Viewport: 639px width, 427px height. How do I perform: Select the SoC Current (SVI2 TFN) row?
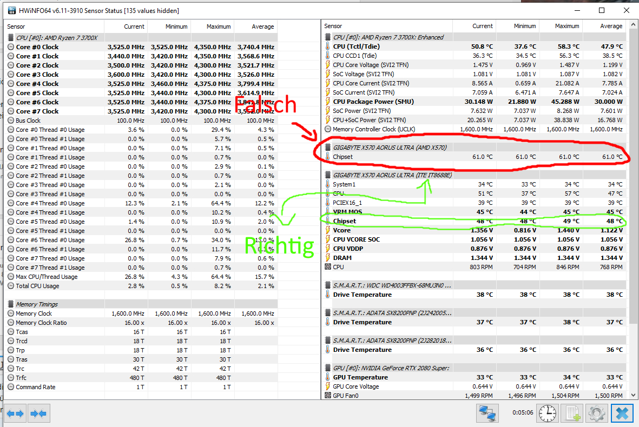474,92
